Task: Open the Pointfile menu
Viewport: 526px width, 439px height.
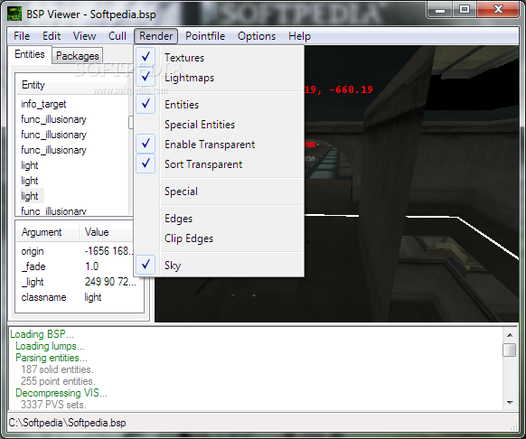Action: (x=205, y=36)
